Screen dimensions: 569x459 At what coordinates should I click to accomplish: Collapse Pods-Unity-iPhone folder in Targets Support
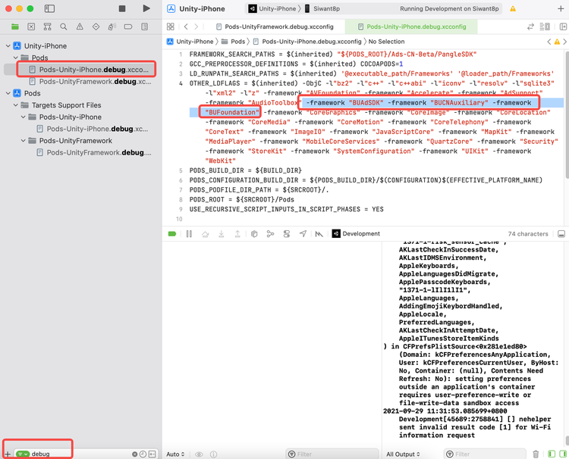click(24, 117)
